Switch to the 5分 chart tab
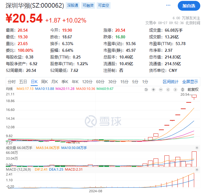 (135, 82)
